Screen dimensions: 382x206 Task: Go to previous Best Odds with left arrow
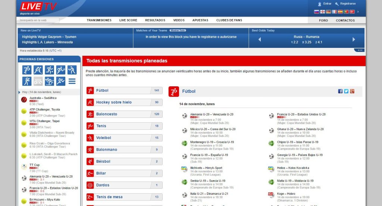click(x=260, y=39)
